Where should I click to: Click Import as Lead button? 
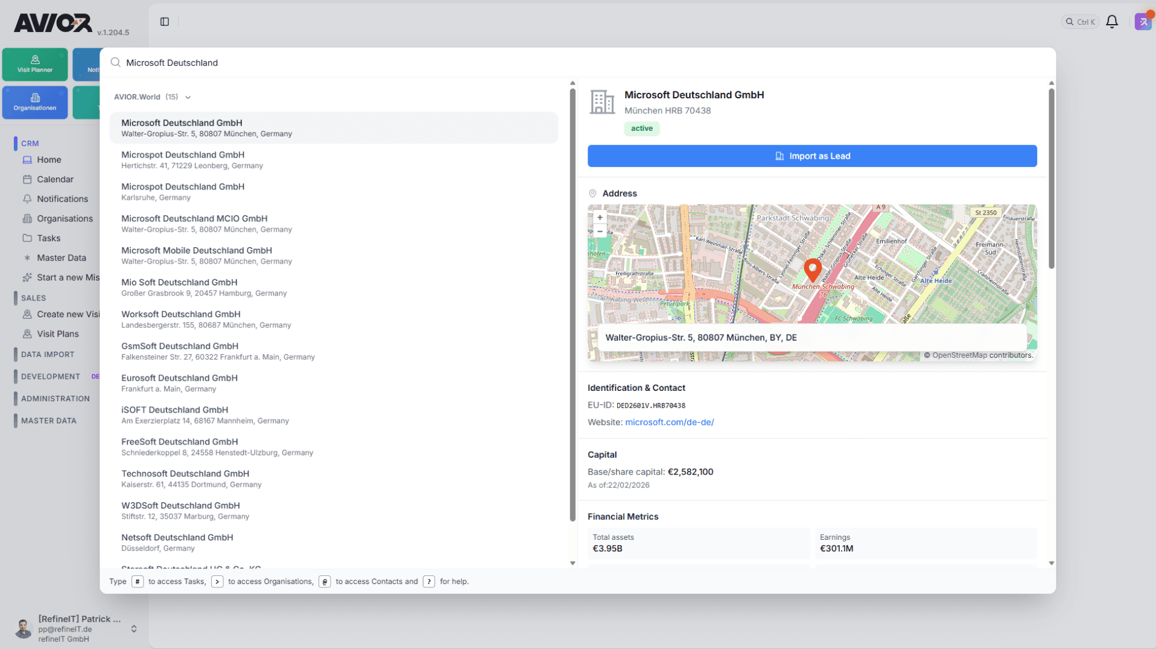pyautogui.click(x=812, y=156)
